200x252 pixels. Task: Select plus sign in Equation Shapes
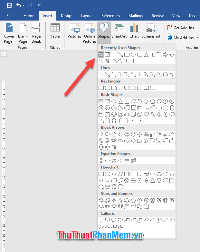pyautogui.click(x=101, y=161)
